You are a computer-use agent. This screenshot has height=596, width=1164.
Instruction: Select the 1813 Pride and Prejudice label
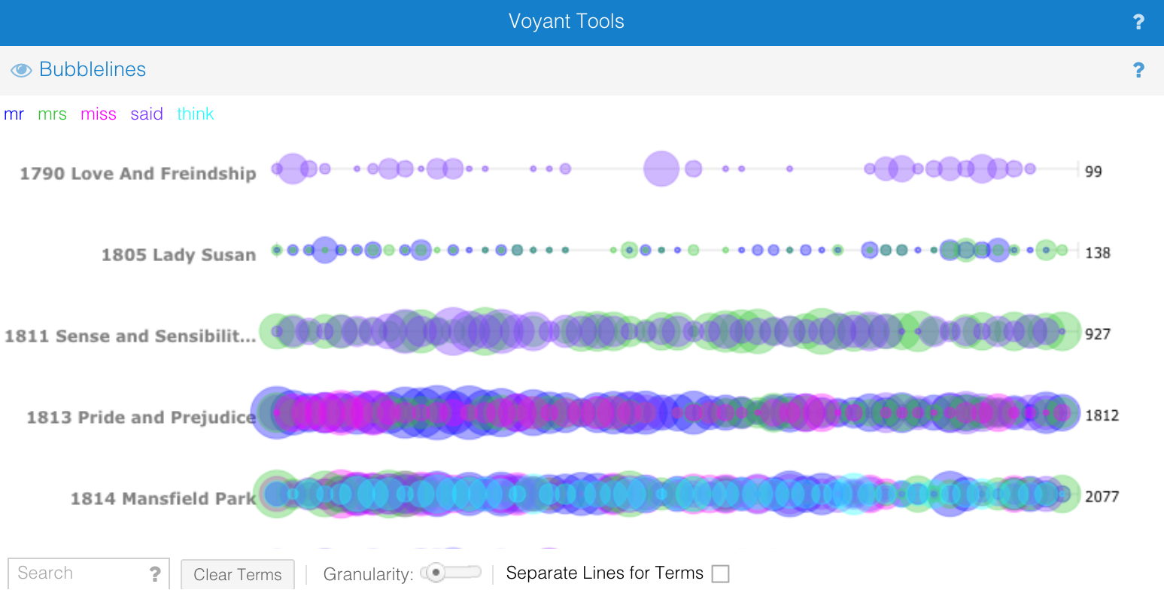[141, 417]
